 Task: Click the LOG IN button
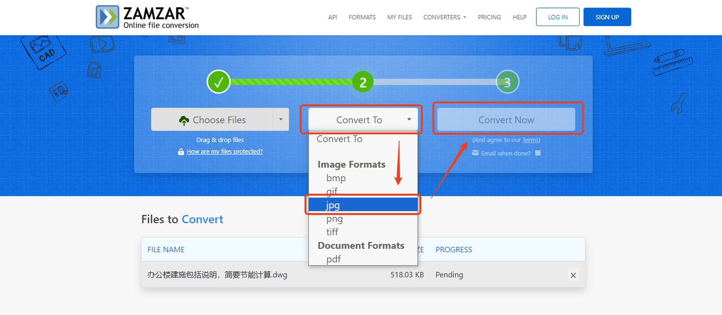558,17
